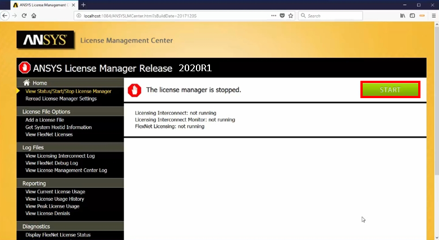Select the ANSYS License Management tab
This screenshot has height=240, width=439.
click(44, 5)
